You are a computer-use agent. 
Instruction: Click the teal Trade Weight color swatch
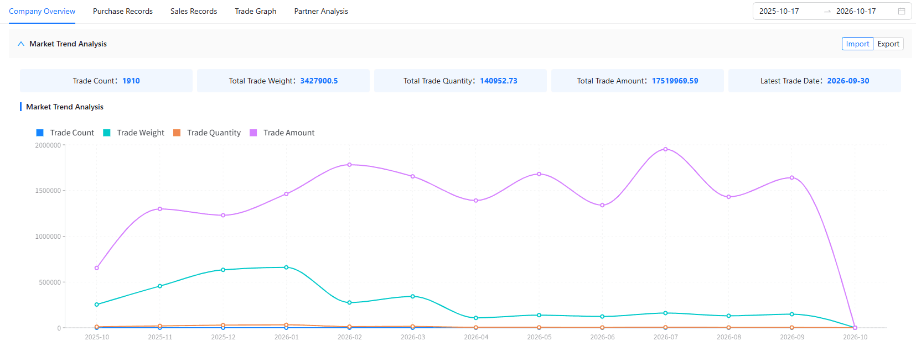click(x=107, y=133)
